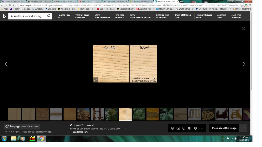
Task: Close the image detail view
Action: (x=243, y=29)
